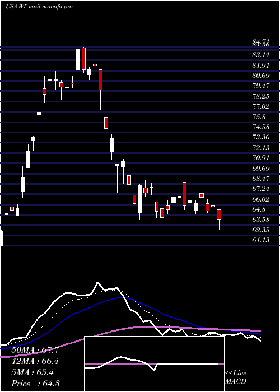The image size is (280, 392).
Task: Click the 70.91 price axis label
Action: pos(261,158)
